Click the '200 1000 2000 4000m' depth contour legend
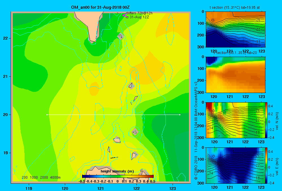The width and height of the screenshot is (282, 191). (41, 178)
